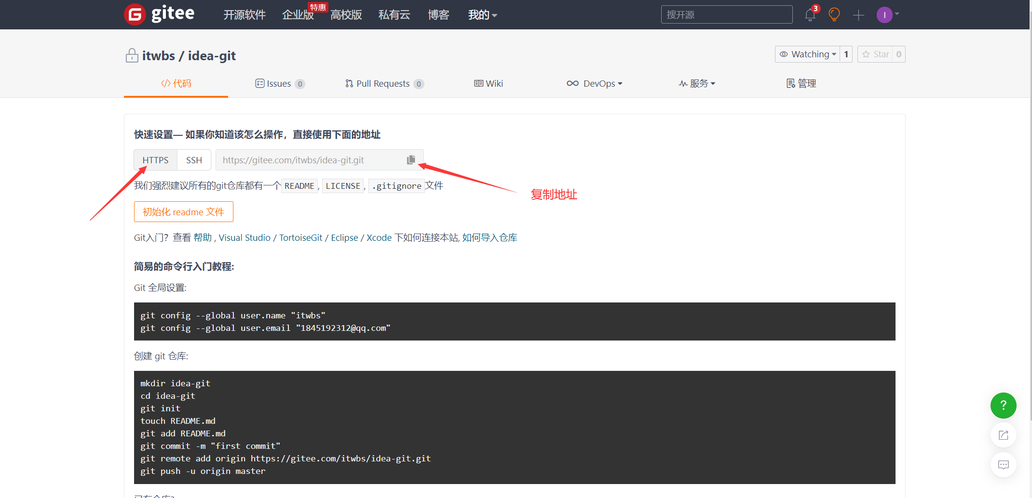The height and width of the screenshot is (498, 1032).
Task: Click 初始化 readme 文件 button
Action: (x=183, y=212)
